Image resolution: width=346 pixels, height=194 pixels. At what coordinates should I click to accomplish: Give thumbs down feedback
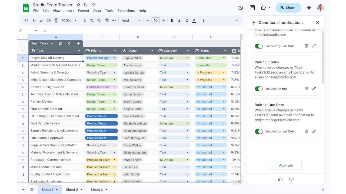291,179
